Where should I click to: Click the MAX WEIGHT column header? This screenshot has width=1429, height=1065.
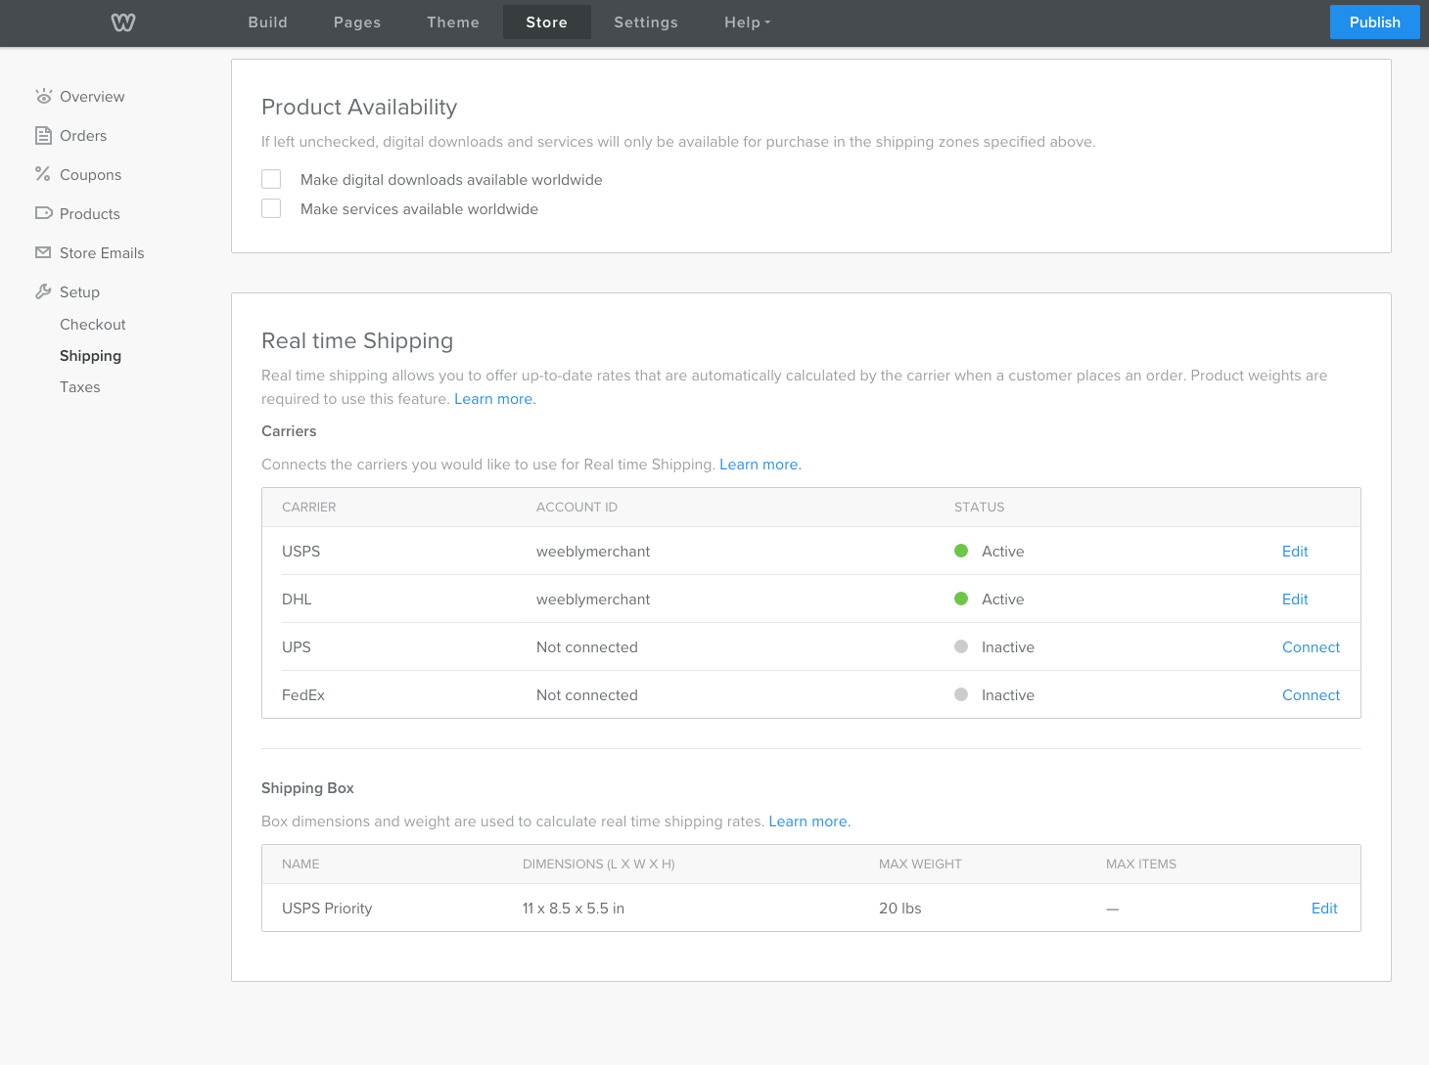(x=920, y=864)
